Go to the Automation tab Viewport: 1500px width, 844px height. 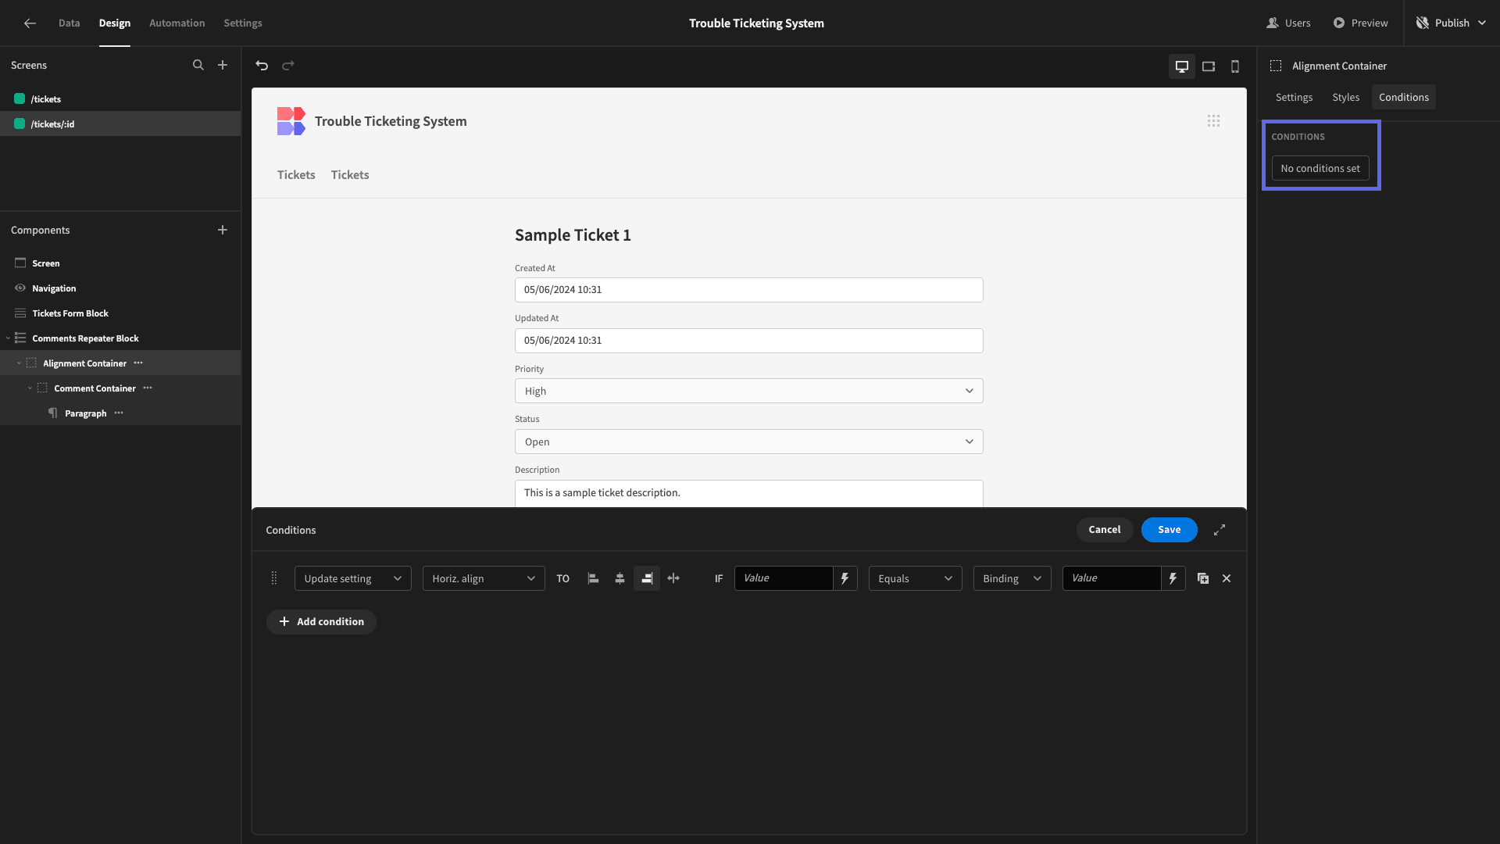click(177, 23)
